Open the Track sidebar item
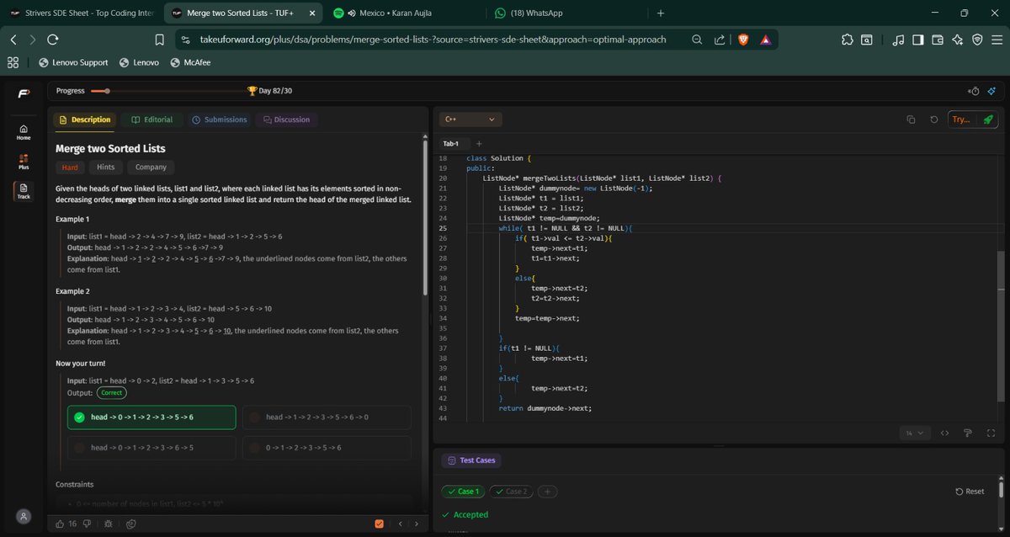1010x537 pixels. click(x=23, y=191)
